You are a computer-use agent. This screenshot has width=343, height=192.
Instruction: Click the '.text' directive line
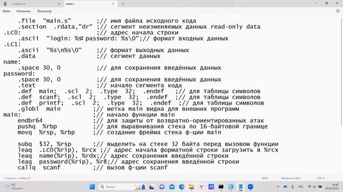pyautogui.click(x=26, y=85)
